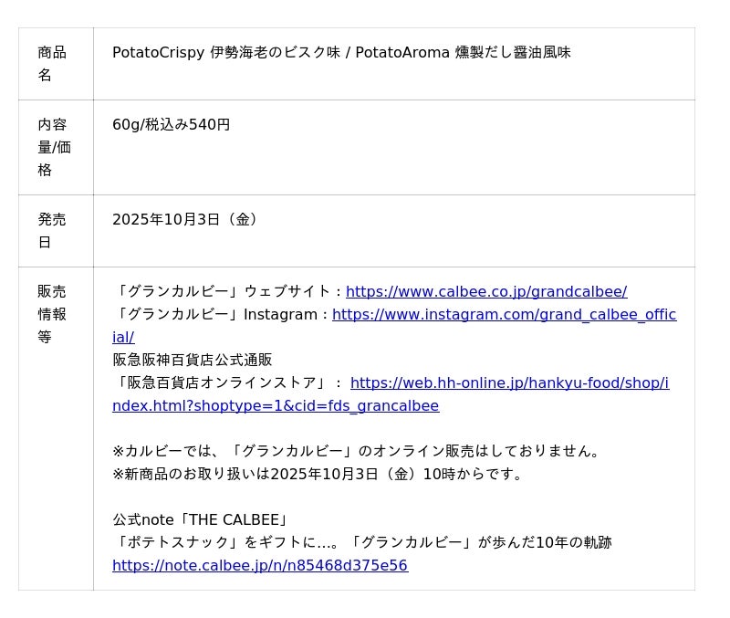Click the 発売日 header cell

click(52, 231)
